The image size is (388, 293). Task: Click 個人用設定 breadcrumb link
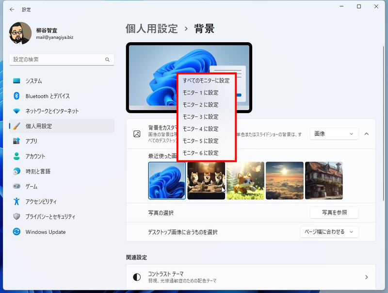[x=151, y=29]
